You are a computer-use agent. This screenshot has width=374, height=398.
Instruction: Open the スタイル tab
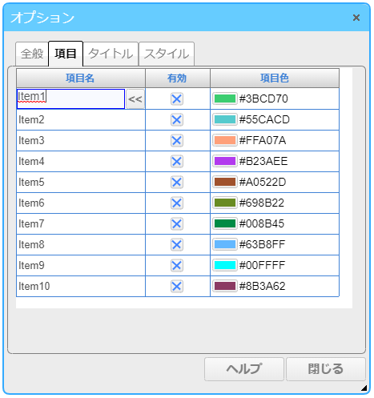[167, 54]
